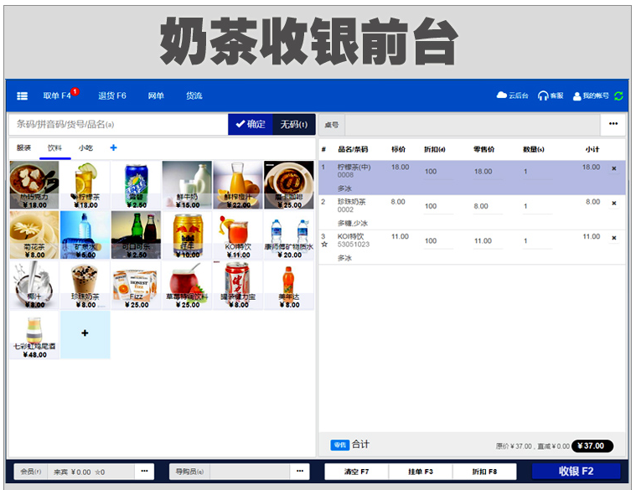Viewport: 636px width, 490px height.
Task: Open the grid menu icon in top bar
Action: [23, 96]
